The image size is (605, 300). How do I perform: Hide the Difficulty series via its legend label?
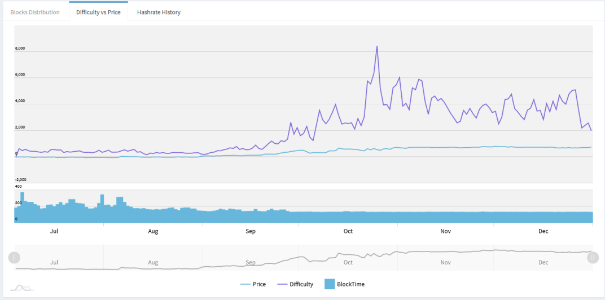point(301,284)
